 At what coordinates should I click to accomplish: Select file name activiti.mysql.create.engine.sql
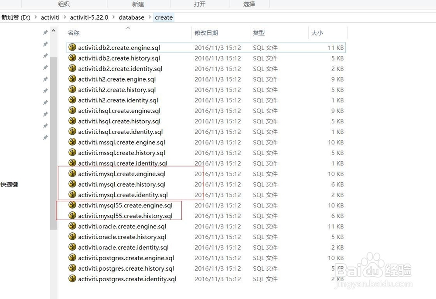(x=122, y=173)
